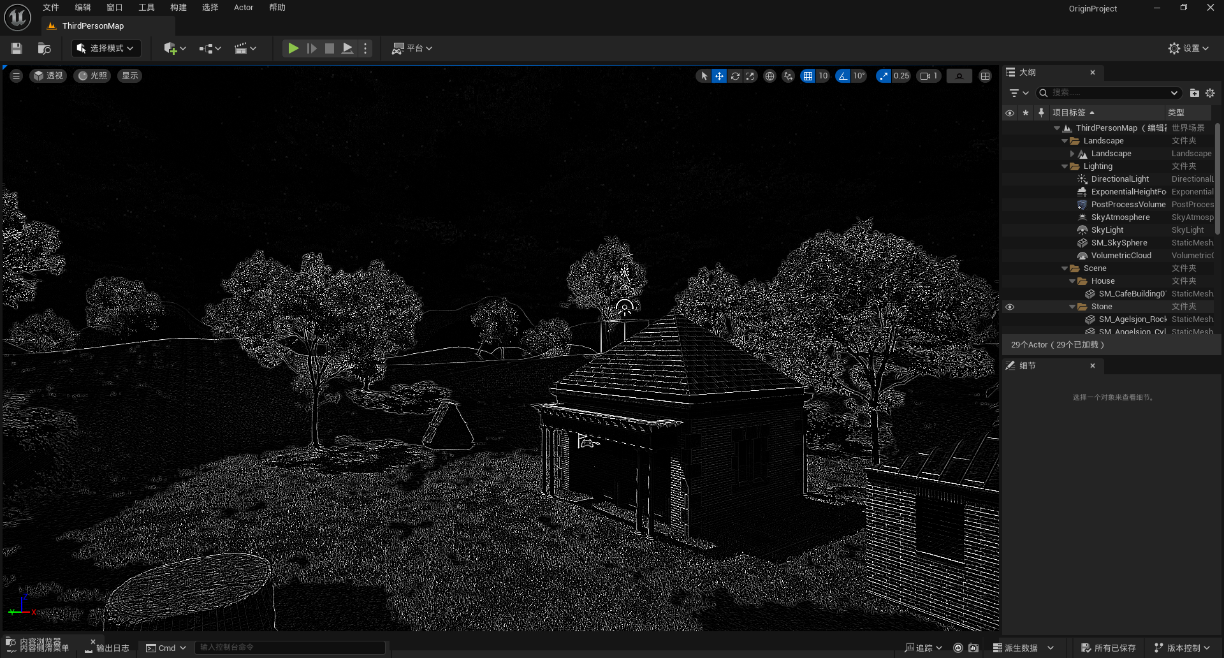This screenshot has width=1224, height=658.
Task: Save the current level with disk icon
Action: [x=17, y=48]
